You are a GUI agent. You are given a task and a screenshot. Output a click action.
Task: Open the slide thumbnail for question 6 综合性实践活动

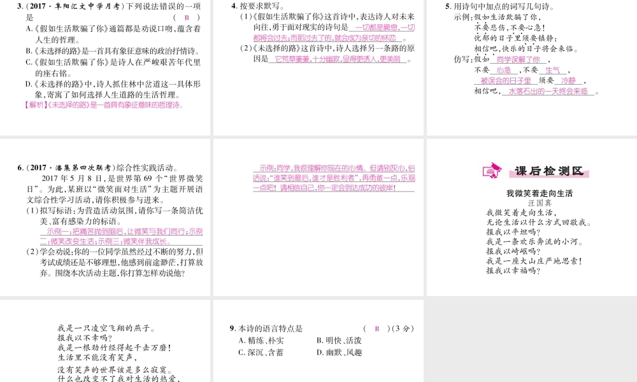click(x=105, y=218)
